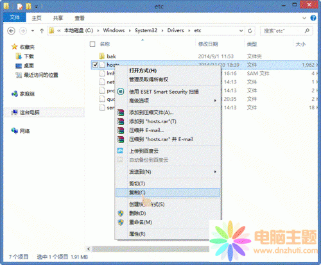Expand the ribbon with the chevron
The image size is (321, 265).
click(304, 18)
